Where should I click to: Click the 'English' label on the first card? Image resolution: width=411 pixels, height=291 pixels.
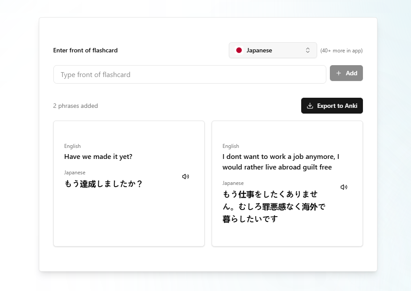72,146
